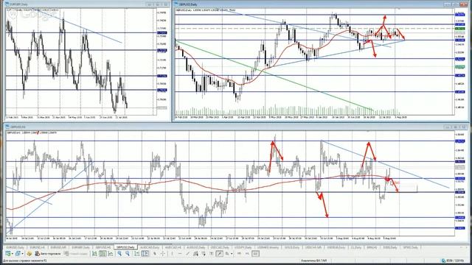Select the Fibonacci Retracement tool
The image size is (472, 265).
point(204,253)
